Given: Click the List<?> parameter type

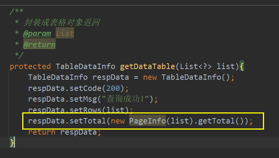Looking at the screenshot, I should pos(196,67).
